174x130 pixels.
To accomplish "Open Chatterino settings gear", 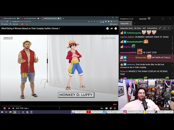I will point(149,18).
